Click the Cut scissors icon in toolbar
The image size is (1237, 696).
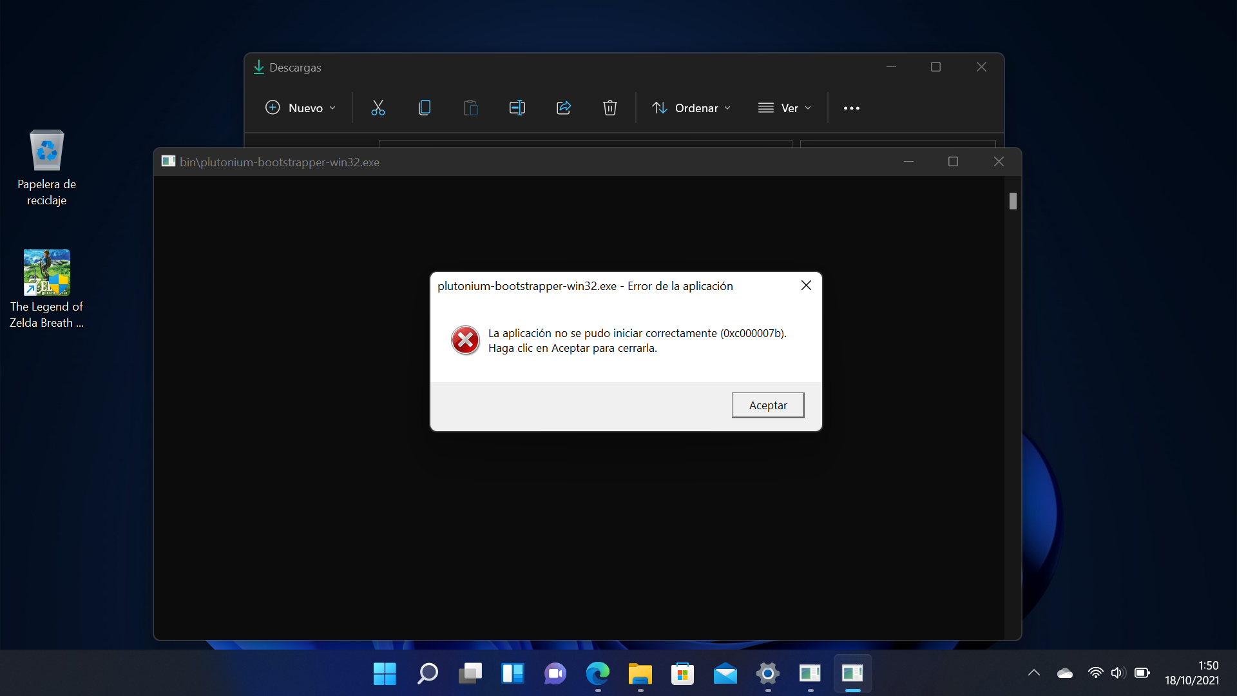coord(378,108)
